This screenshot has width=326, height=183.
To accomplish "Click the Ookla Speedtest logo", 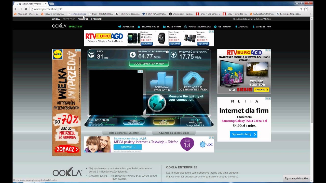I will click(x=67, y=26).
